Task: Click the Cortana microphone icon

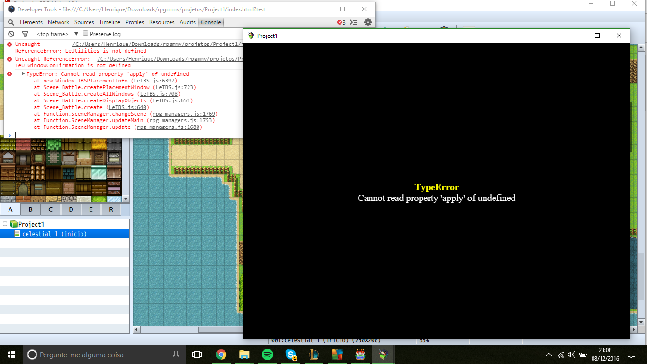Action: 176,355
